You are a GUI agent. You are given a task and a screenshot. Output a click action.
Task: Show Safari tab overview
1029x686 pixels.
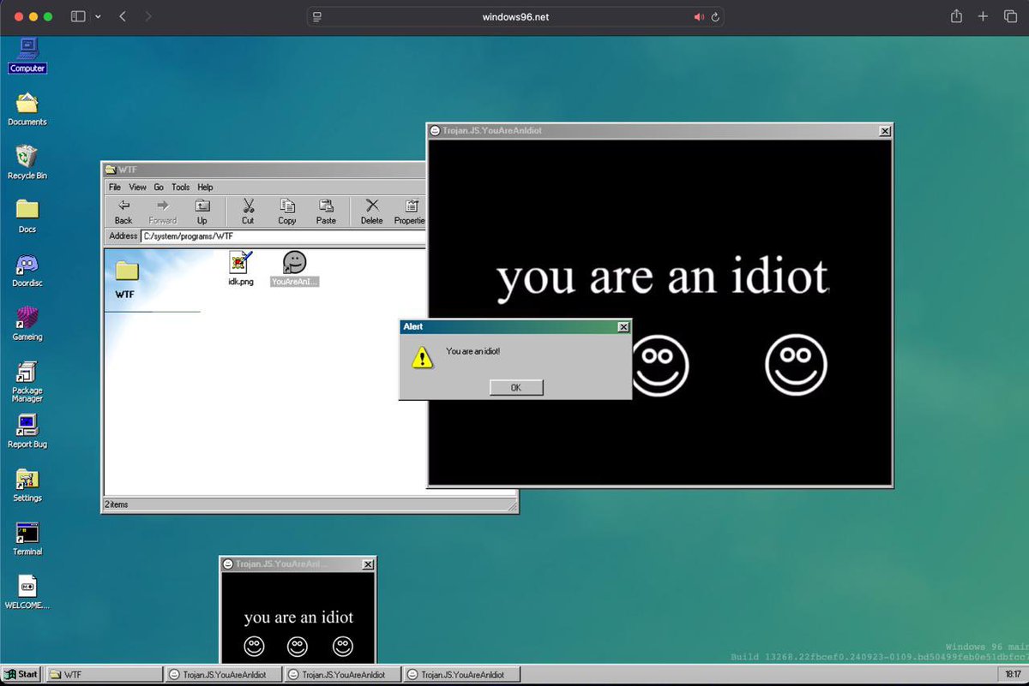1008,16
